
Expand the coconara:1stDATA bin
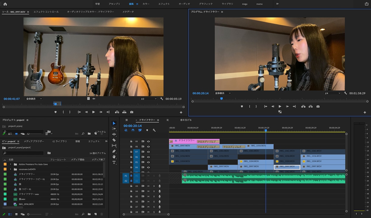(10, 169)
